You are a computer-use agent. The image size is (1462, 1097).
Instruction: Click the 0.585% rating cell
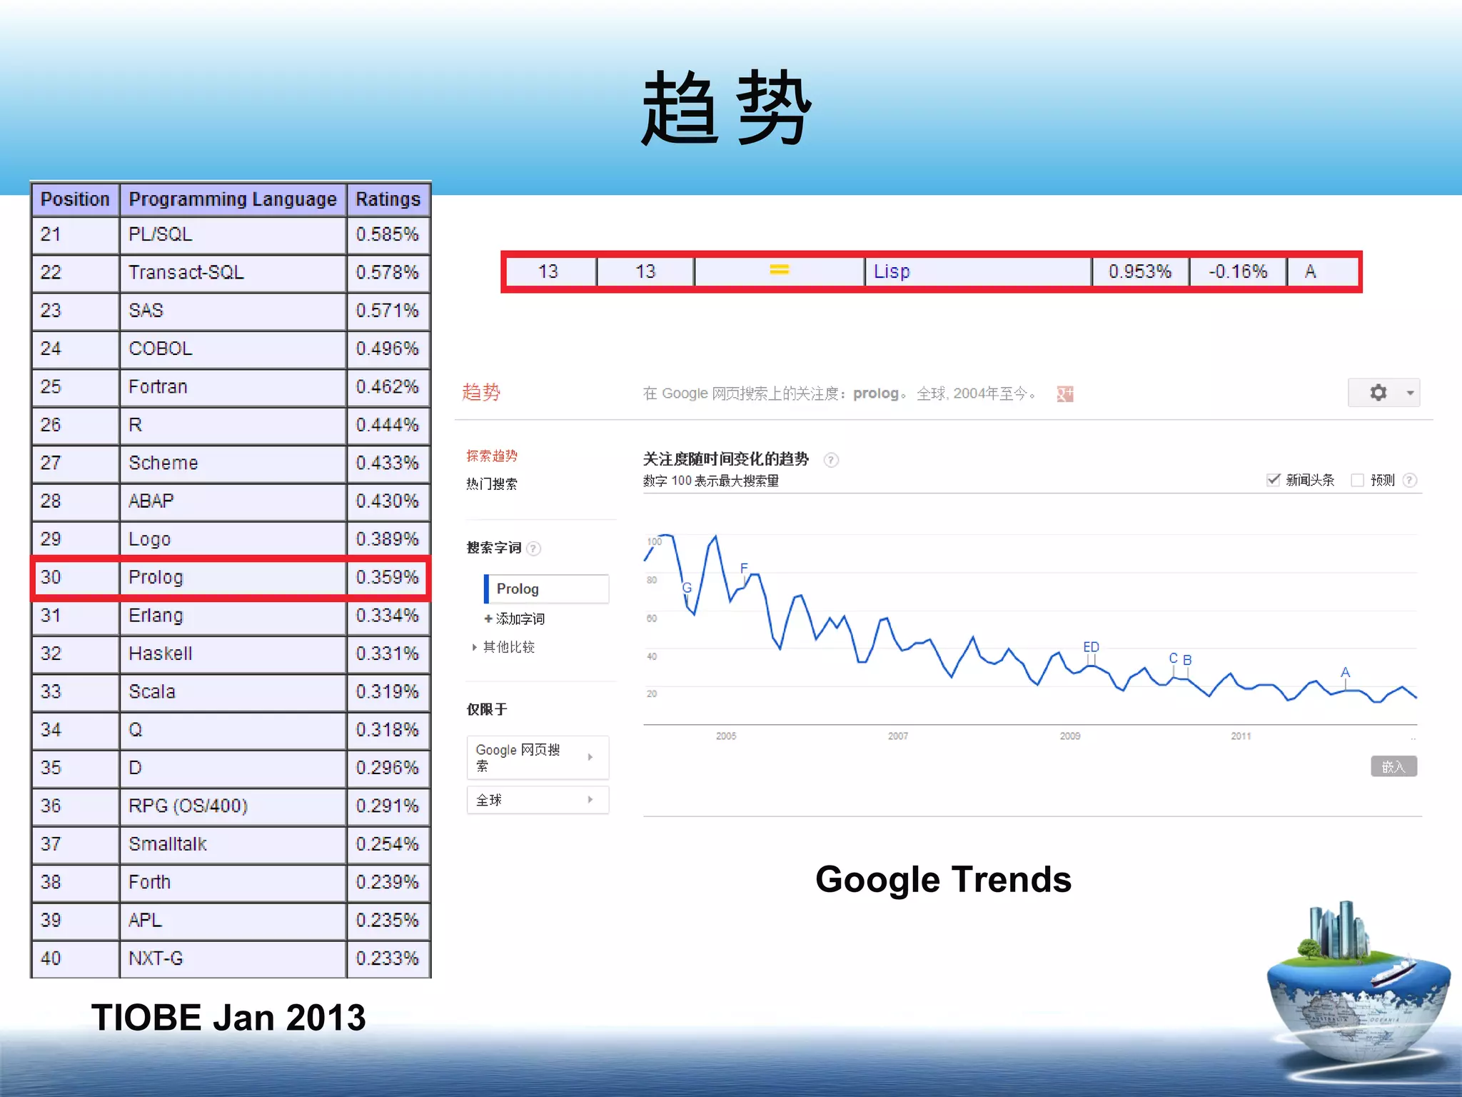tap(388, 235)
